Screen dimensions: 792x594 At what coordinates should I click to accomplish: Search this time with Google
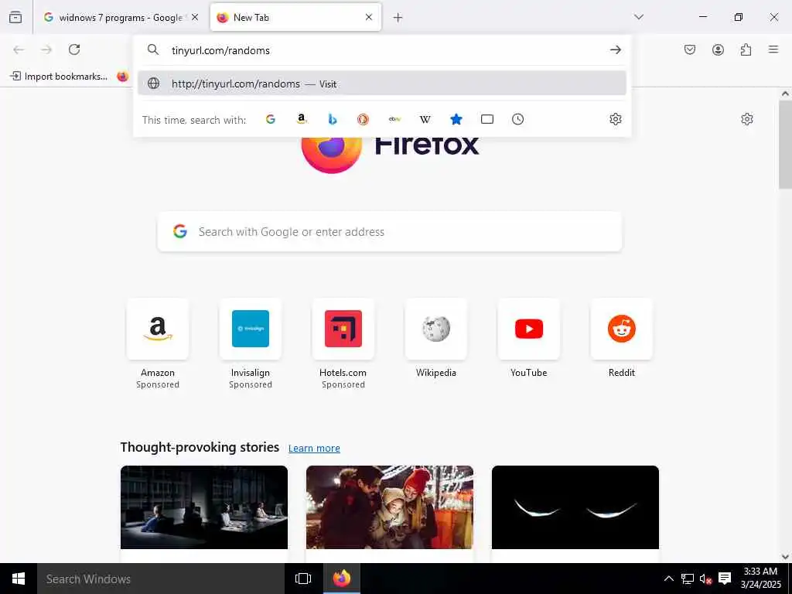pyautogui.click(x=271, y=119)
